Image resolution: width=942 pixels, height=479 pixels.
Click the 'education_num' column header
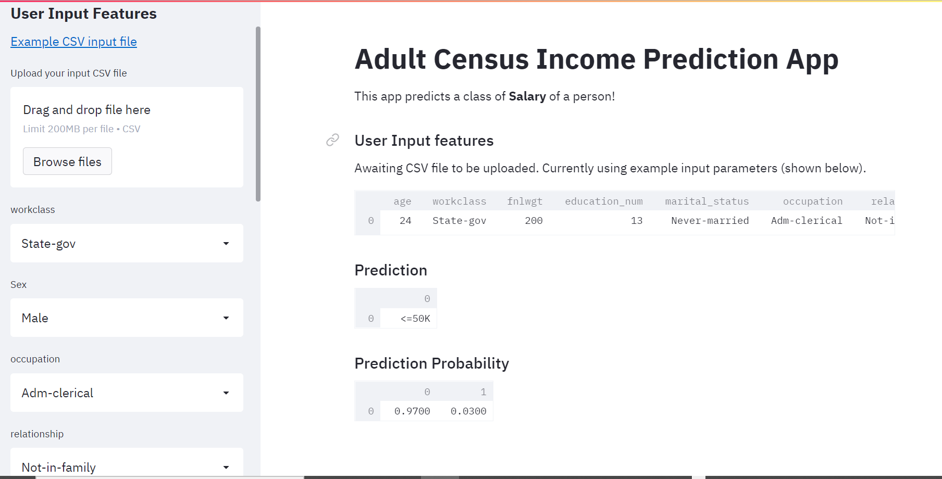pyautogui.click(x=603, y=201)
